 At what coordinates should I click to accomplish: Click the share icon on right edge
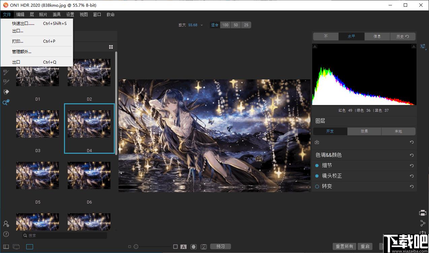click(x=423, y=223)
